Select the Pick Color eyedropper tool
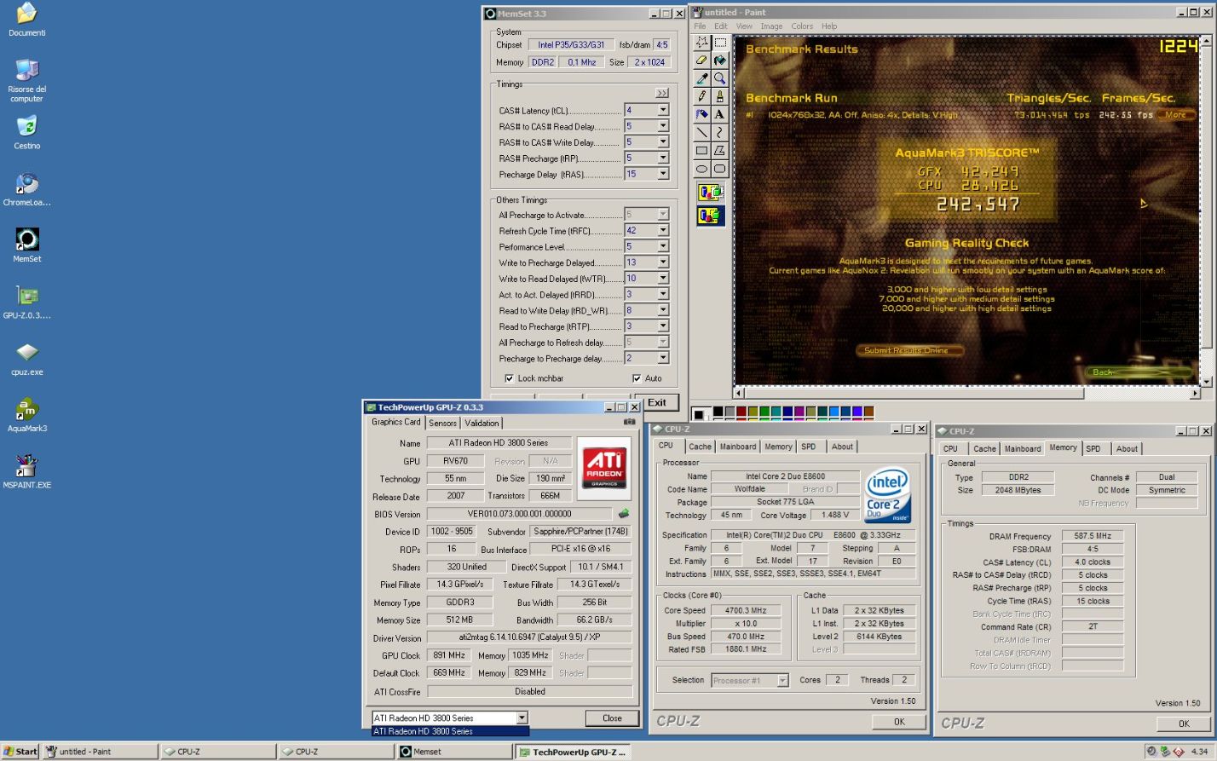 701,78
